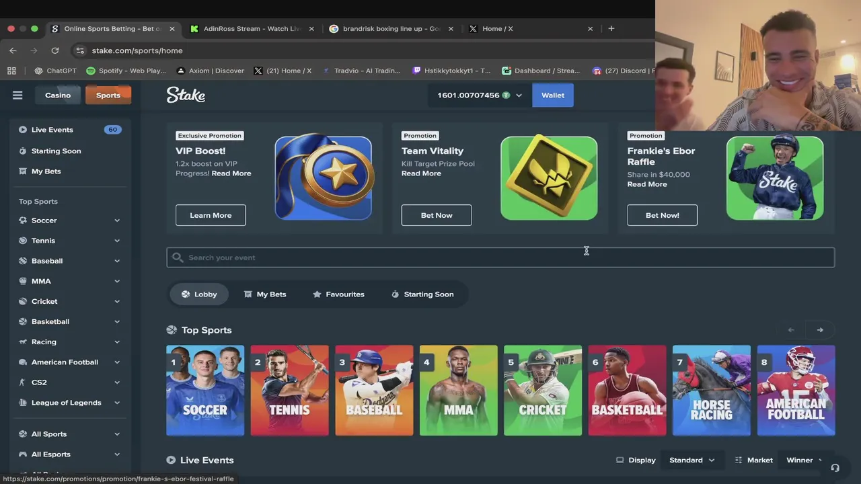The width and height of the screenshot is (861, 484).
Task: Click the browser address bar
Action: (363, 50)
